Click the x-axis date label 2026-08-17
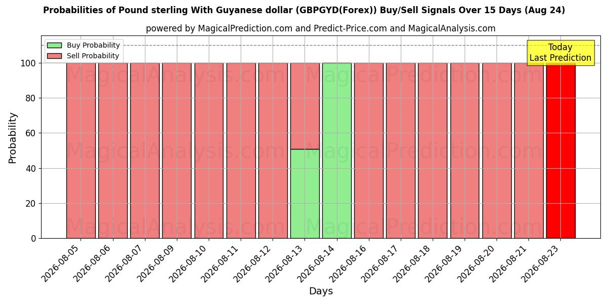 tap(382, 262)
